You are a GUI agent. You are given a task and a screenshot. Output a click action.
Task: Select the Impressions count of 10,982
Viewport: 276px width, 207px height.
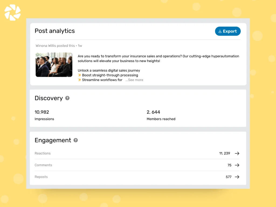(x=42, y=112)
